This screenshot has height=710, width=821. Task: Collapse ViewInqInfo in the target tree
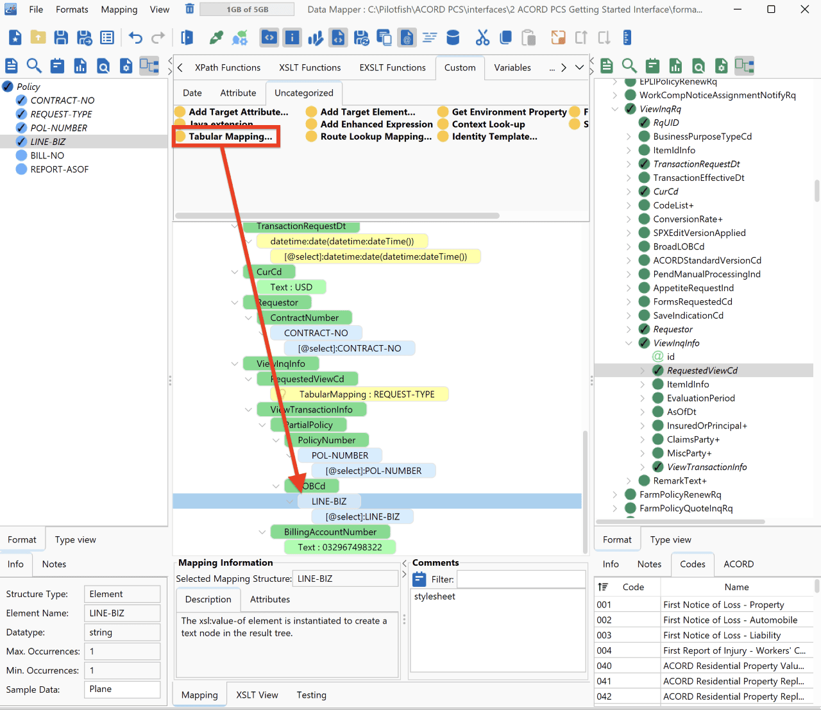(629, 343)
